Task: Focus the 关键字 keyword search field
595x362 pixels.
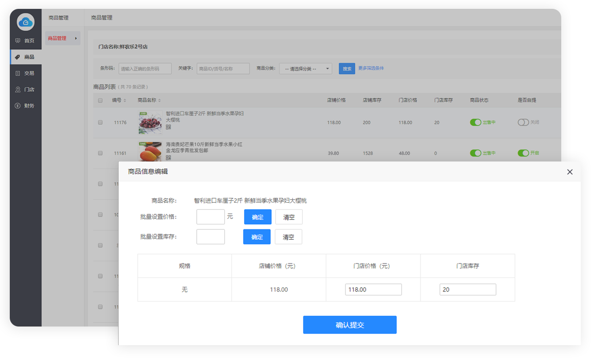Action: coord(223,69)
